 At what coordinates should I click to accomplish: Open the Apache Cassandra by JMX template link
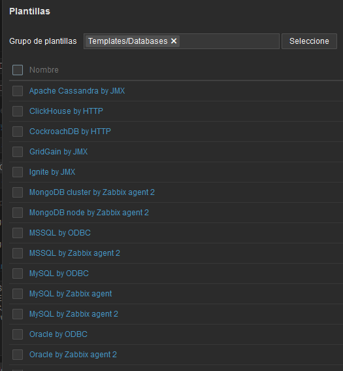[77, 91]
